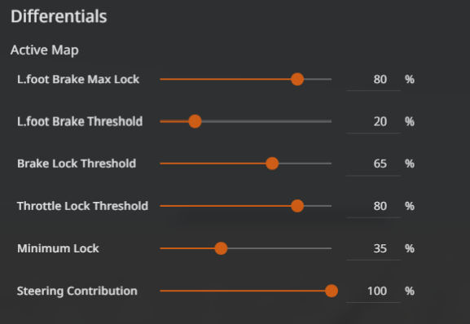Focus the Brake Lock Threshold value field
The height and width of the screenshot is (324, 470).
coord(373,164)
